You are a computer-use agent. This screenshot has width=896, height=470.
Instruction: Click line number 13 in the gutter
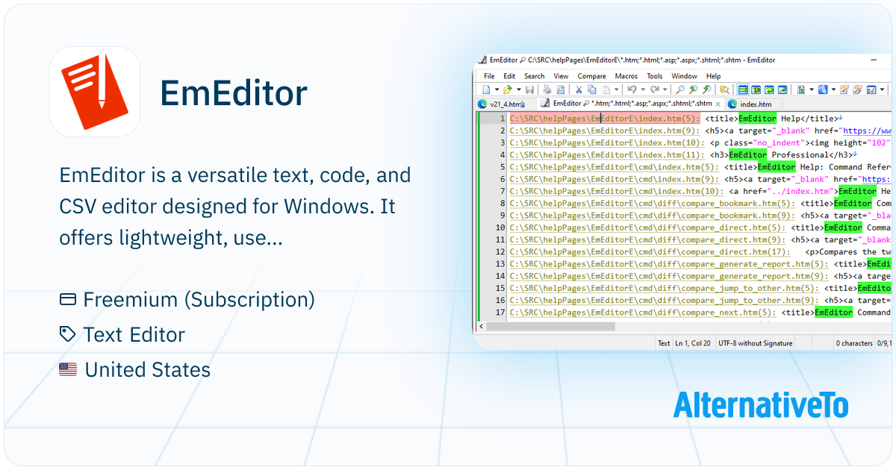[500, 264]
